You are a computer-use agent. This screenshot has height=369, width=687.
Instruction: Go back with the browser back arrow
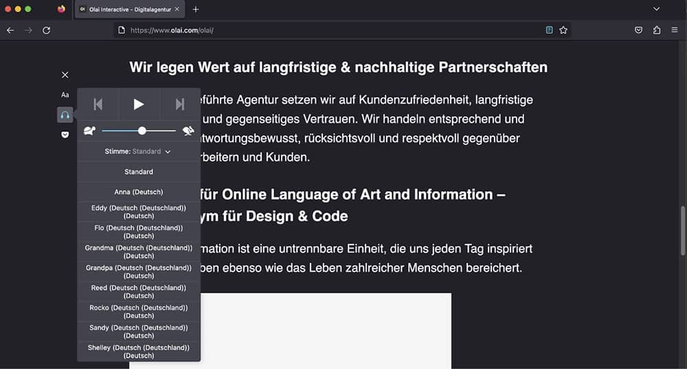(x=10, y=30)
